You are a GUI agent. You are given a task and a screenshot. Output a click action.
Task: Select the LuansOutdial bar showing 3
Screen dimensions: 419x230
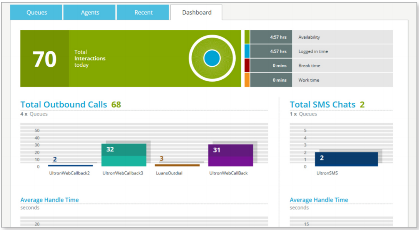coord(178,164)
